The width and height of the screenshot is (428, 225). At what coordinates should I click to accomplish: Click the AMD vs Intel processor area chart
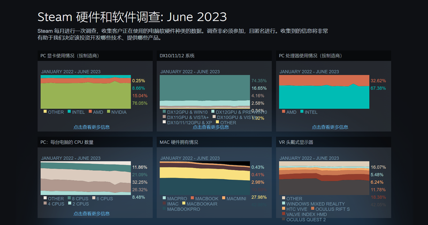[324, 92]
